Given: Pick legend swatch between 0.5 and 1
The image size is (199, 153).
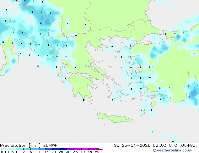Looking at the screenshot, I should pyautogui.click(x=13, y=149).
